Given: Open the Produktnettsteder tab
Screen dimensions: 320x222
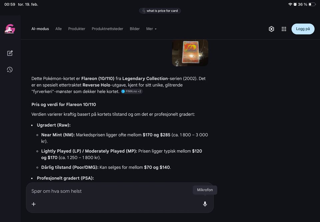Looking at the screenshot, I should 107,29.
